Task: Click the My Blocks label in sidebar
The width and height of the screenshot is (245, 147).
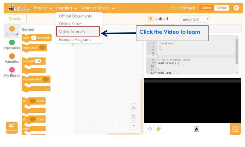Action: coord(12,75)
